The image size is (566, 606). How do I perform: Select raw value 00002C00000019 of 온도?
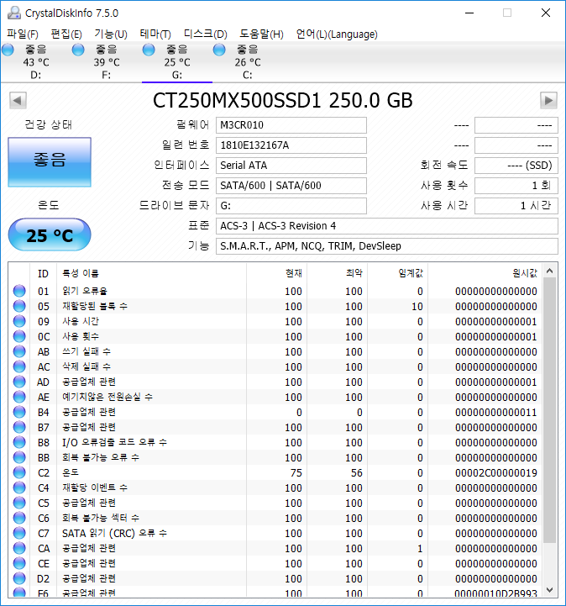pyautogui.click(x=495, y=472)
